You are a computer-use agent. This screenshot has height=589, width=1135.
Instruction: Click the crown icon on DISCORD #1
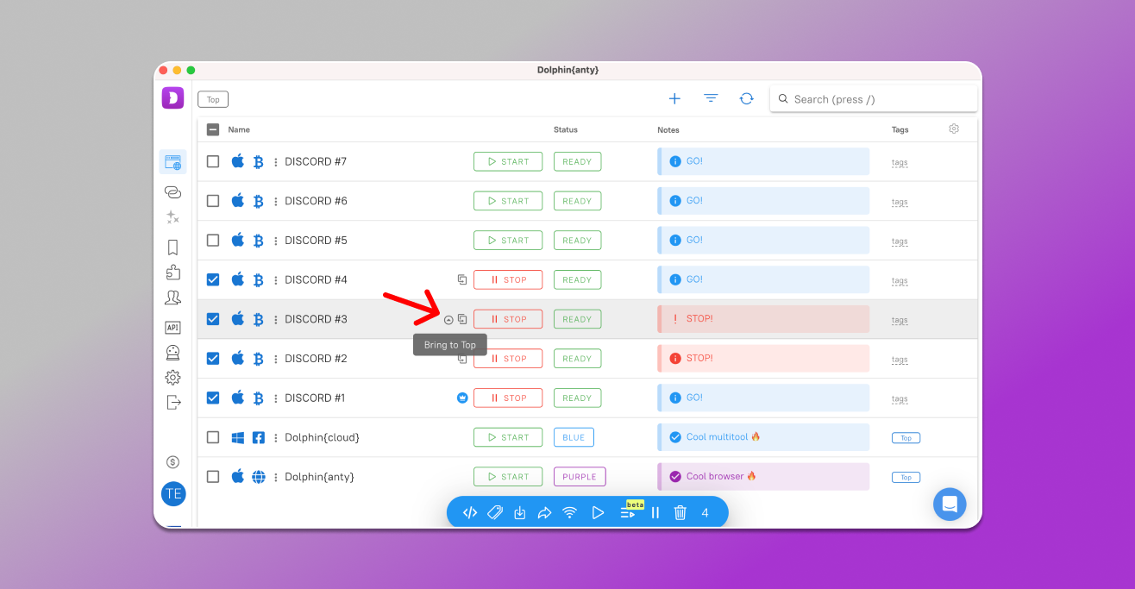[462, 398]
